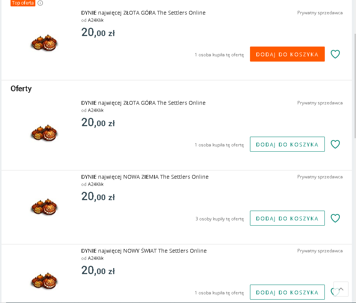Click the Top oferta orange badge
Viewport: 356px width, 303px height.
coord(23,3)
